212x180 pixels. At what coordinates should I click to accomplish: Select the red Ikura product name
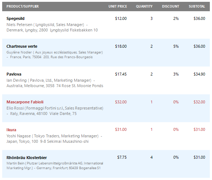[11, 130]
